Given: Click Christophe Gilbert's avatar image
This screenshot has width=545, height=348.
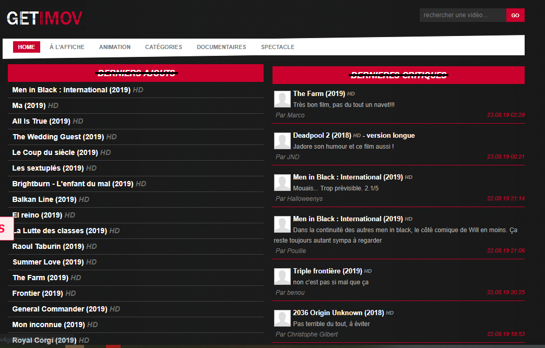Looking at the screenshot, I should [282, 318].
